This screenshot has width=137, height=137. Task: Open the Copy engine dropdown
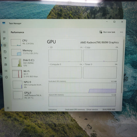coord(87,47)
